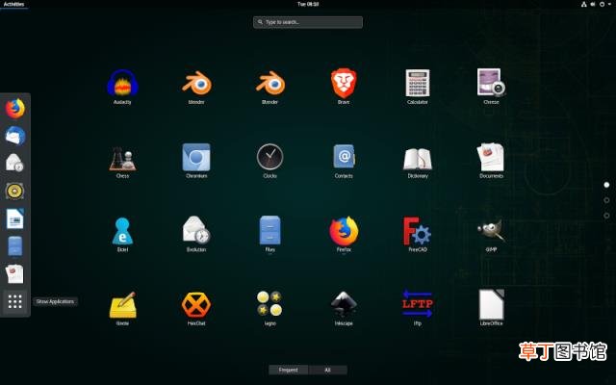Click Firefox in the left dock
Image resolution: width=616 pixels, height=385 pixels.
click(15, 109)
